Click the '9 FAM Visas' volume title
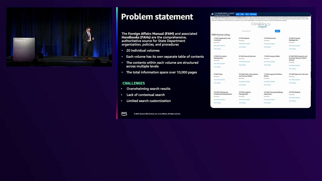 218,74
